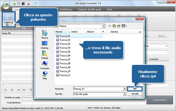The width and height of the screenshot is (176, 111).
Task: Sort files by Genere column
Action: 117,31
